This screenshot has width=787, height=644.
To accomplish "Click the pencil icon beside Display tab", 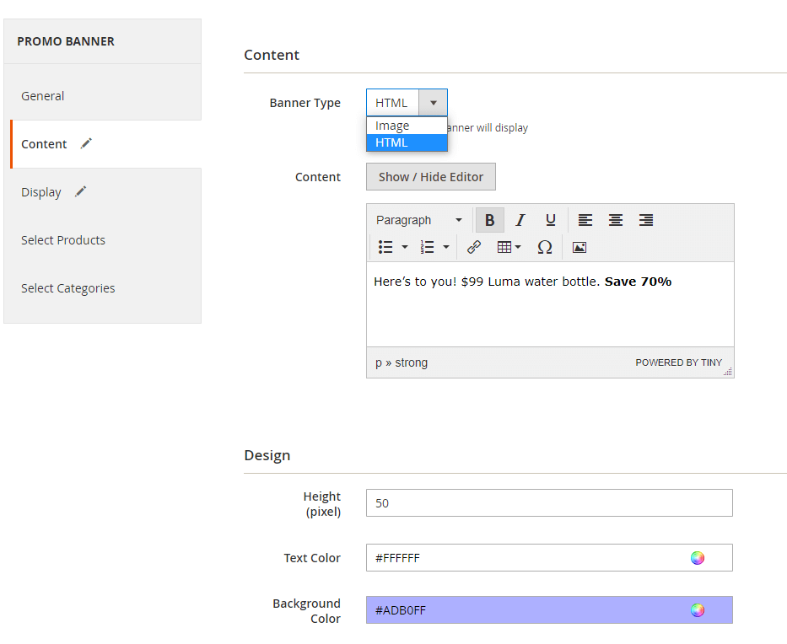I will pos(80,191).
